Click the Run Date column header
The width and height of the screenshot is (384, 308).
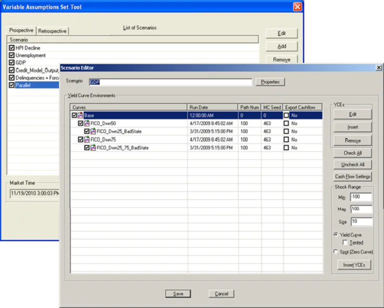click(x=212, y=107)
